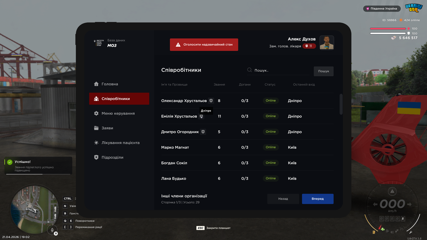Click the hazard triangle on speedometer
This screenshot has height=240, width=427.
pos(392,191)
